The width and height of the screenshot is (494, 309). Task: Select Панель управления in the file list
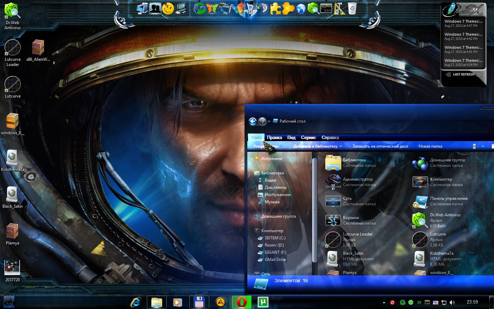coord(440,201)
